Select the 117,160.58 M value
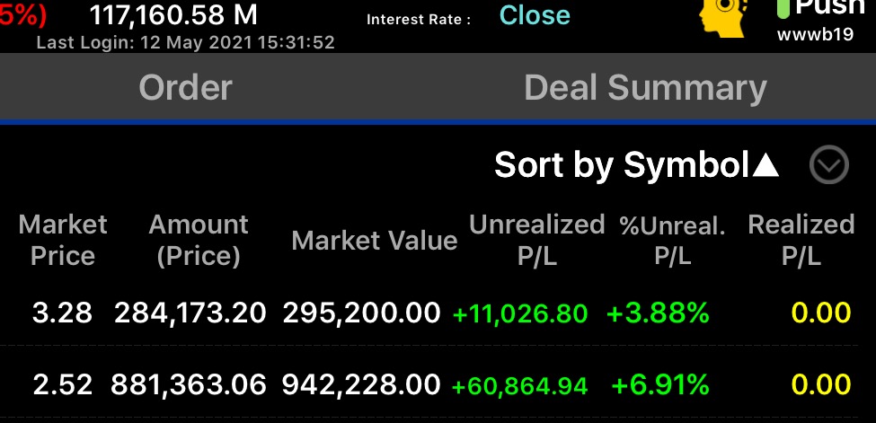 click(x=173, y=15)
